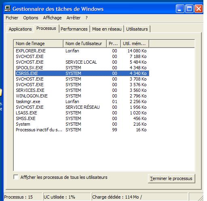Open the Affichage menu
Viewport: 207px width, 201px height.
(x=52, y=18)
